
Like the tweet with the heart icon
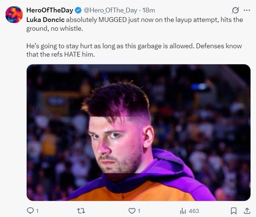pyautogui.click(x=132, y=211)
